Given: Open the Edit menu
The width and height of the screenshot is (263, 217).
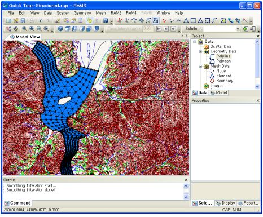Looking at the screenshot, I should (x=22, y=13).
